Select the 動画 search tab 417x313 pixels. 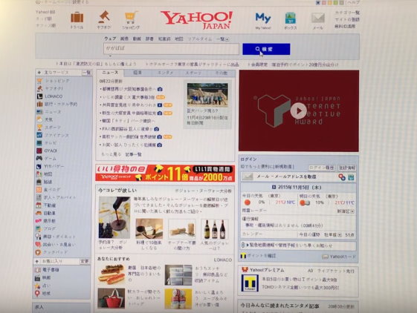coord(137,39)
